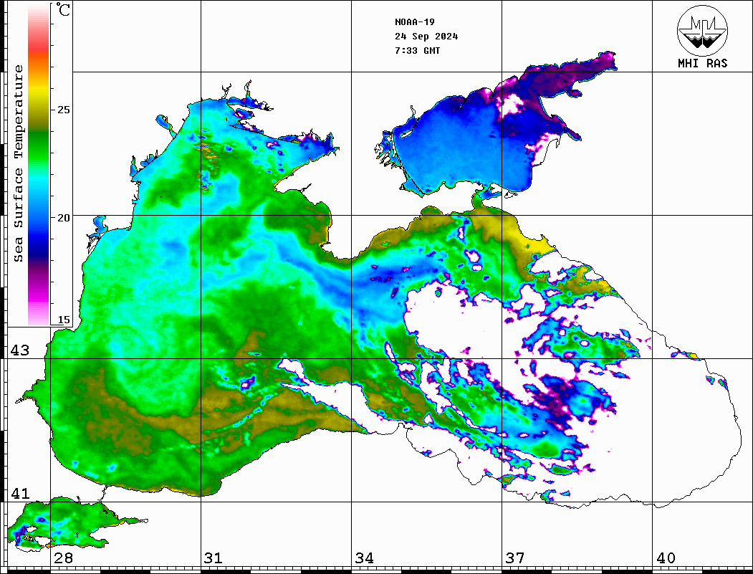Click the "MHI RAS" caption text
This screenshot has width=753, height=574.
click(702, 63)
